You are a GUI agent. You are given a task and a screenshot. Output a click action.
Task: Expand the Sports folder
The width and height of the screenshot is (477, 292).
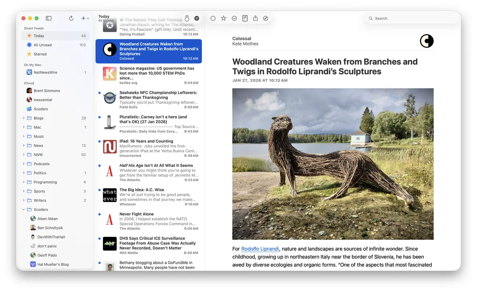coord(24,191)
